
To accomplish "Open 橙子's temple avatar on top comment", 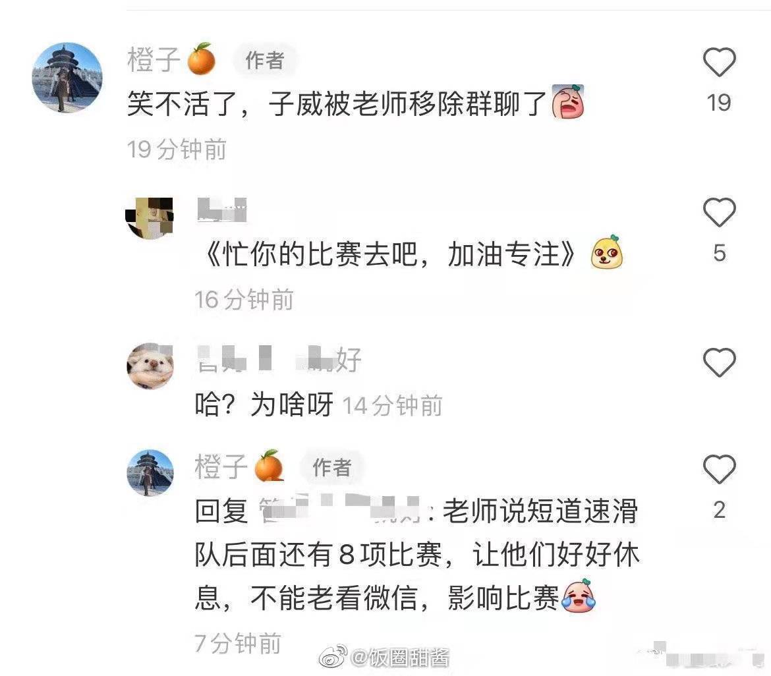I will pos(67,78).
